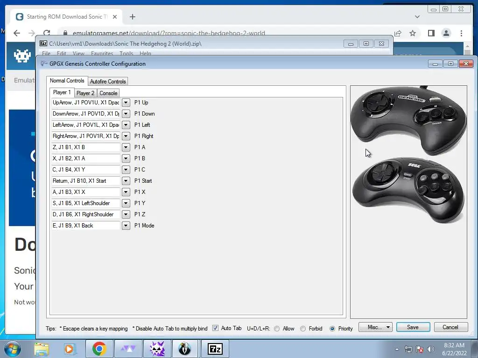
Task: Expand the P1 Up binding dropdown
Action: [126, 103]
